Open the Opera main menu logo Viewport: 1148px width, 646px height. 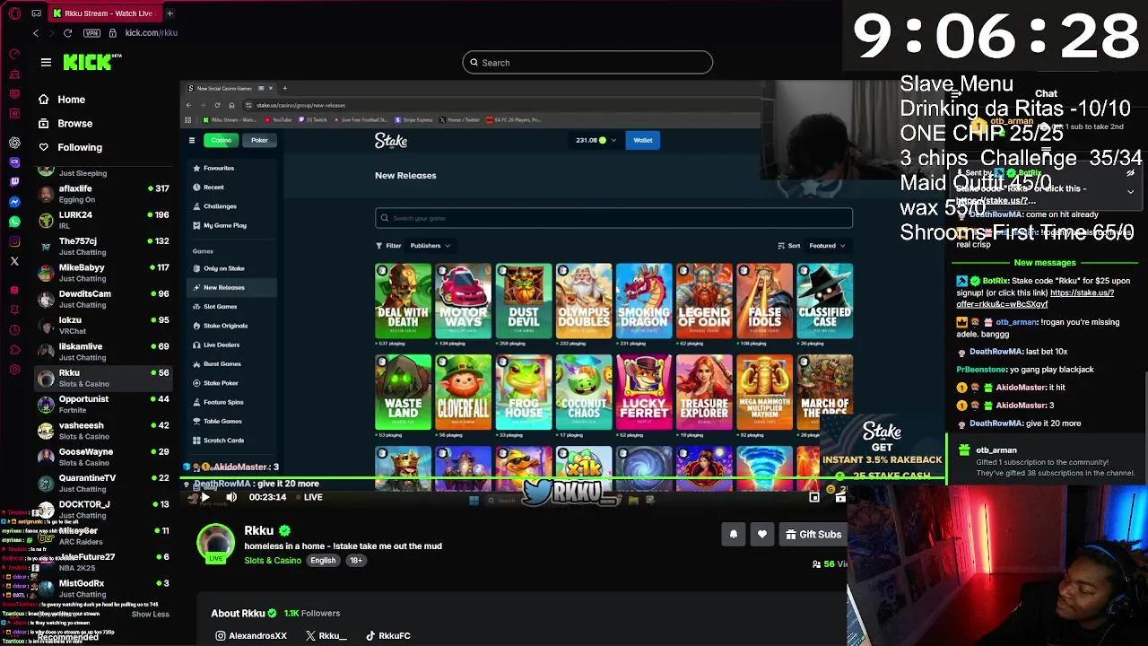[x=13, y=13]
